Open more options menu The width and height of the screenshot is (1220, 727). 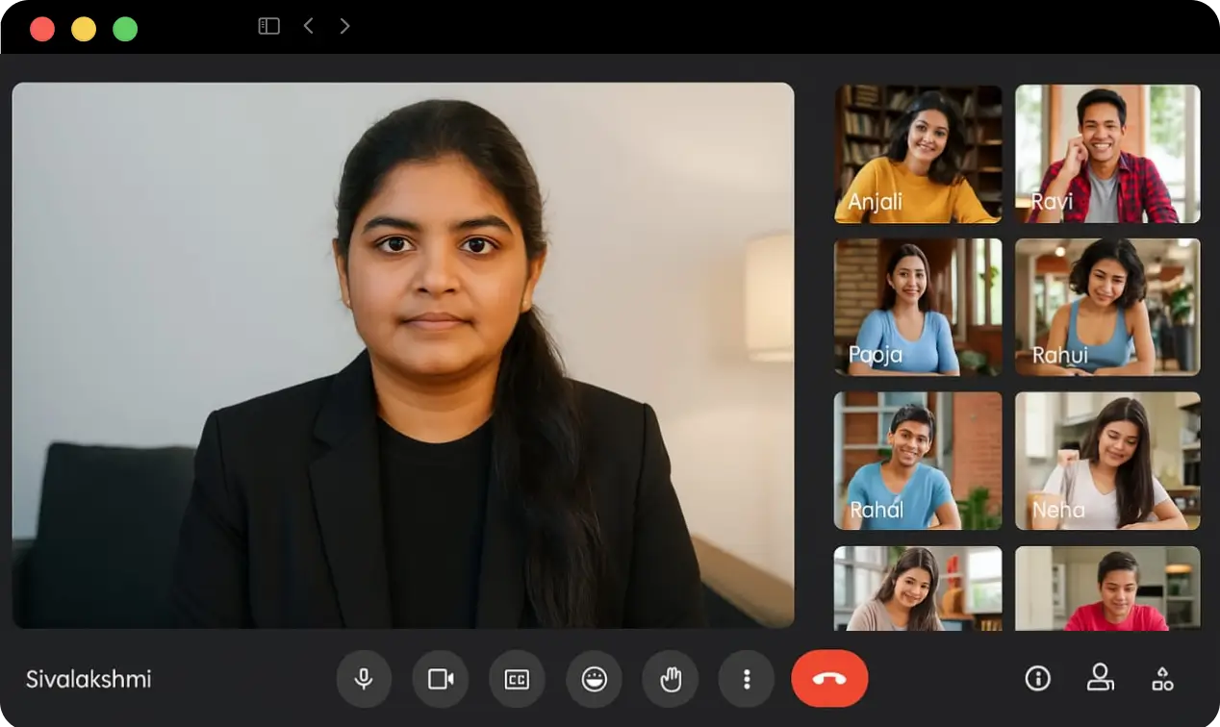tap(747, 679)
